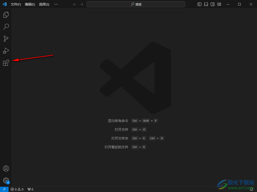Expand the hidden menus via ellipsis
The image size is (257, 192).
pyautogui.click(x=56, y=4)
